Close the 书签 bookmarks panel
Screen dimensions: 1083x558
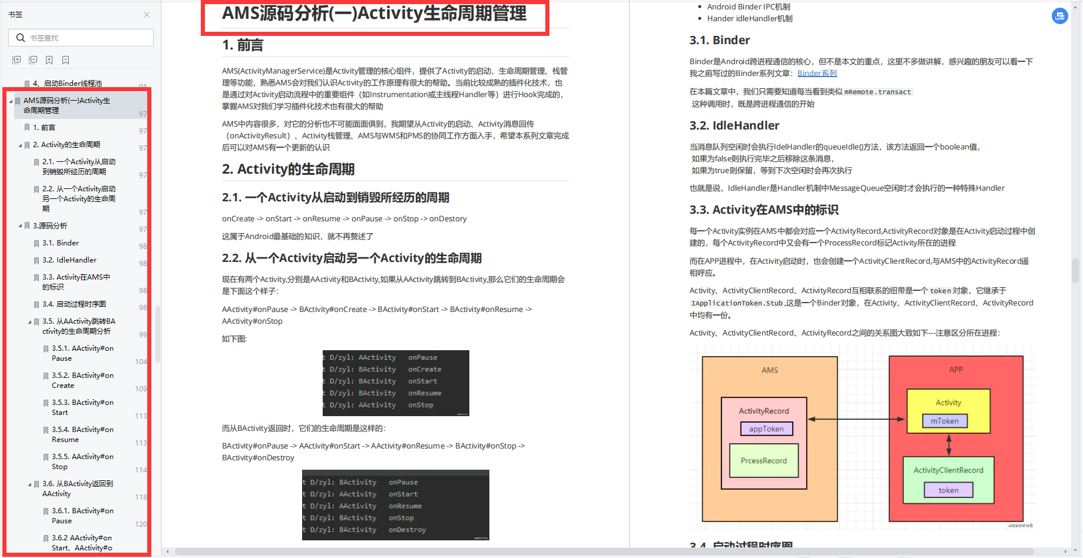point(147,14)
